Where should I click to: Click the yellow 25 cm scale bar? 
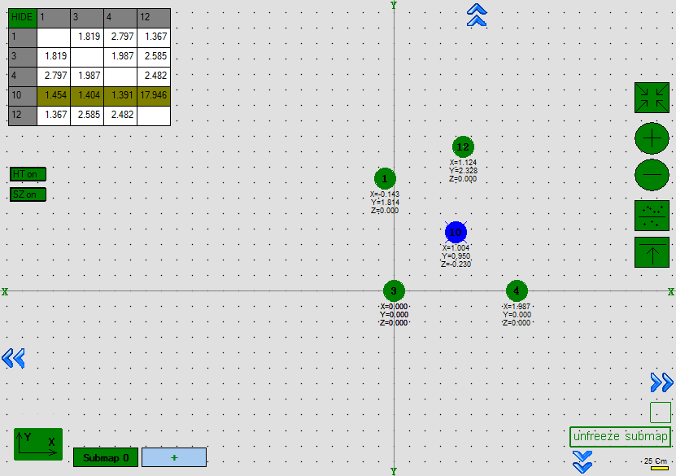point(659,469)
